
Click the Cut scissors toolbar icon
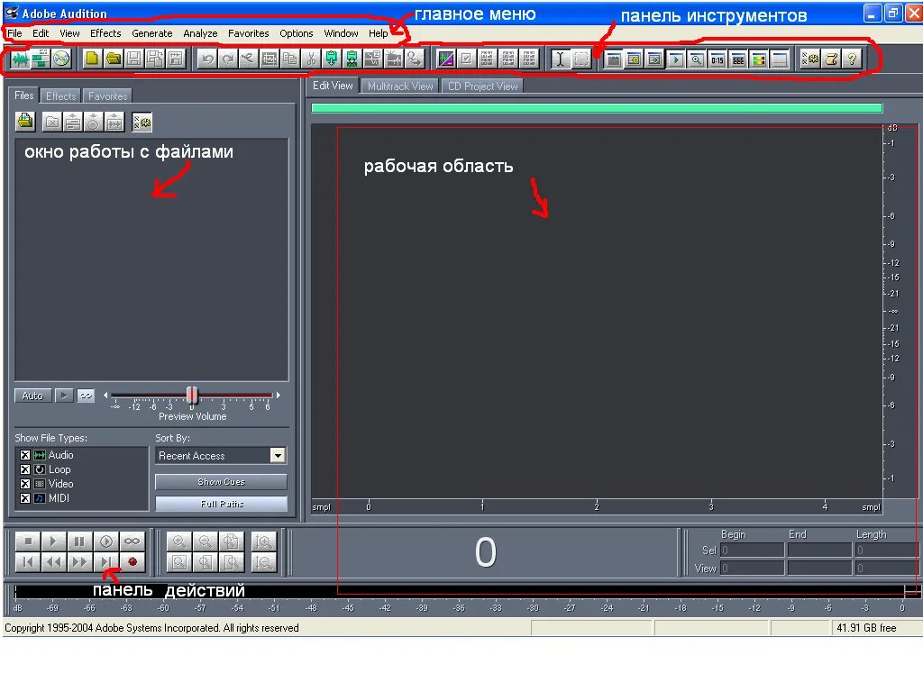311,59
